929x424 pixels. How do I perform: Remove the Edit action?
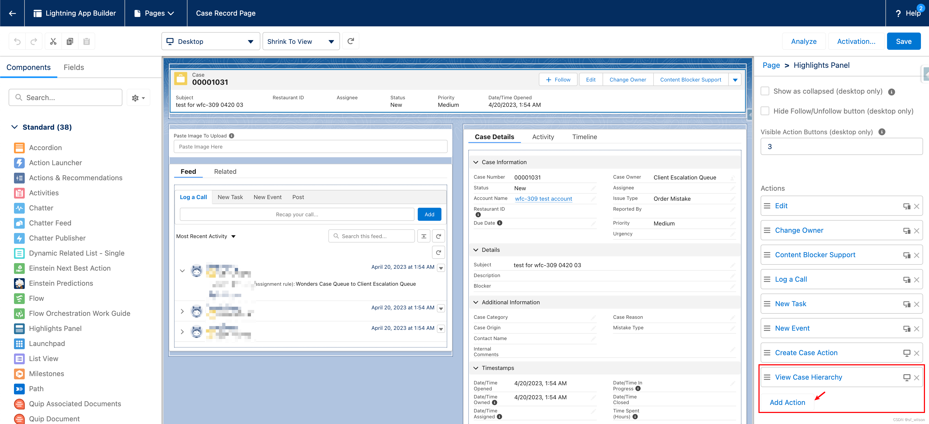pos(916,206)
